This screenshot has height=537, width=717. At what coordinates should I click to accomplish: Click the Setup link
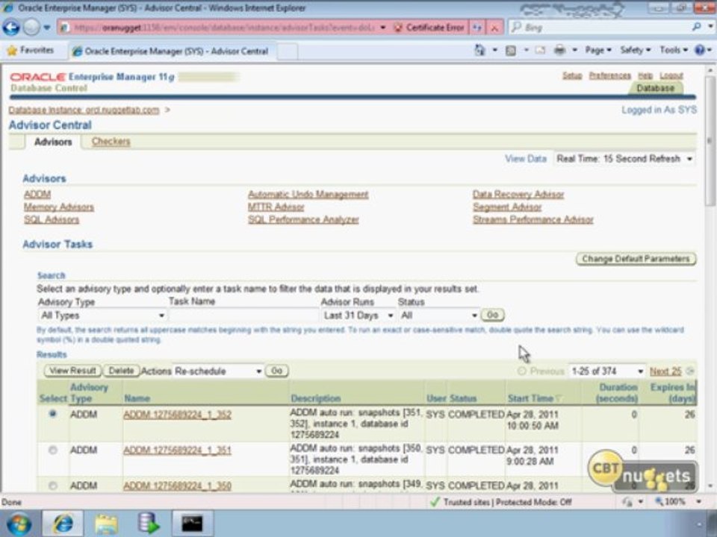tap(572, 75)
